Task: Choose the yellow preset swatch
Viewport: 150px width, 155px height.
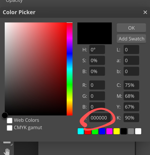Action: (x=117, y=131)
